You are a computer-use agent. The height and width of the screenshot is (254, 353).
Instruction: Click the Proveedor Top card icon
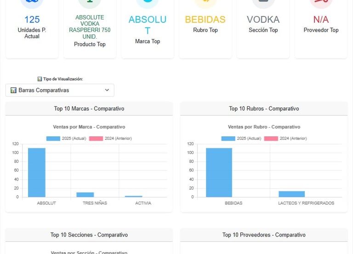coord(321,2)
